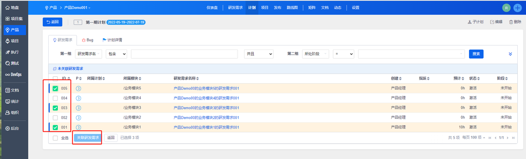Image resolution: width=526 pixels, height=159 pixels.
Task: Open the 发布 top nav item
Action: coord(277,8)
